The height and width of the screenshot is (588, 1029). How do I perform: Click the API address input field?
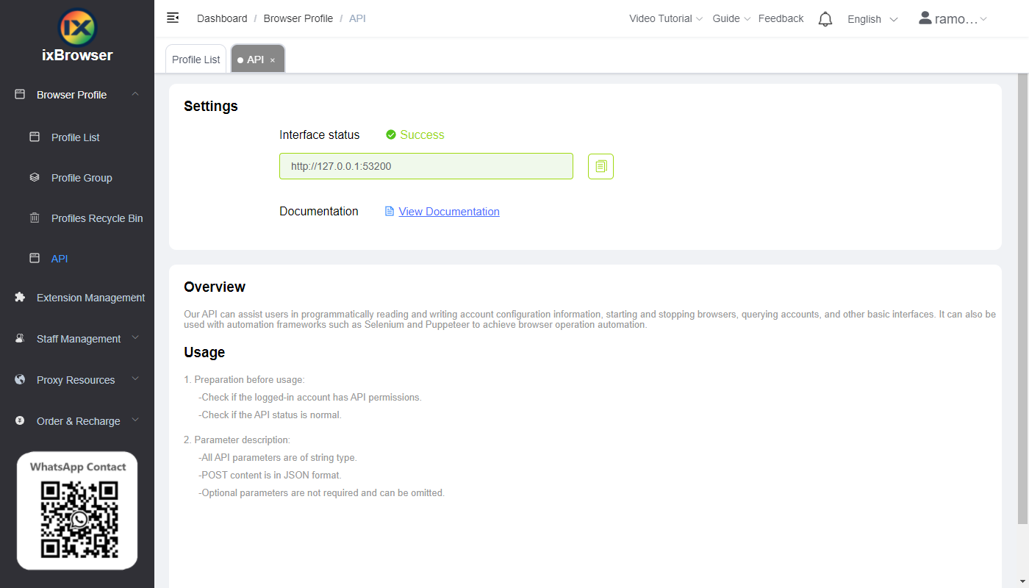click(x=426, y=166)
